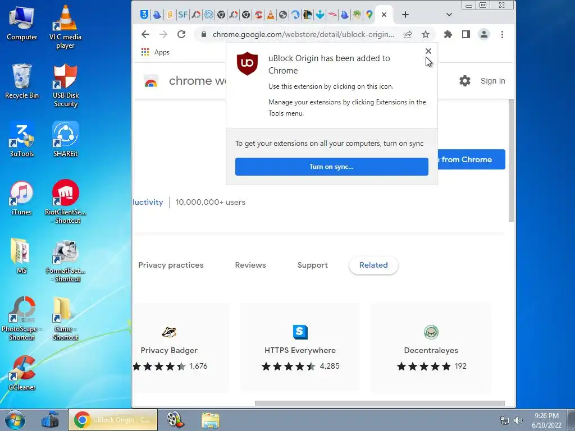Select the iTunes desktop shortcut
This screenshot has width=575, height=431.
pos(22,198)
